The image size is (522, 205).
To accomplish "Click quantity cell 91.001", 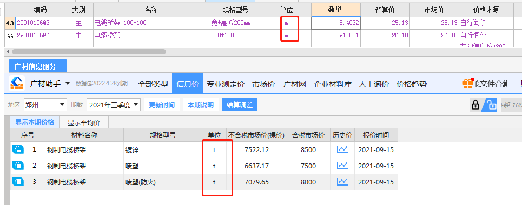I will (335, 35).
